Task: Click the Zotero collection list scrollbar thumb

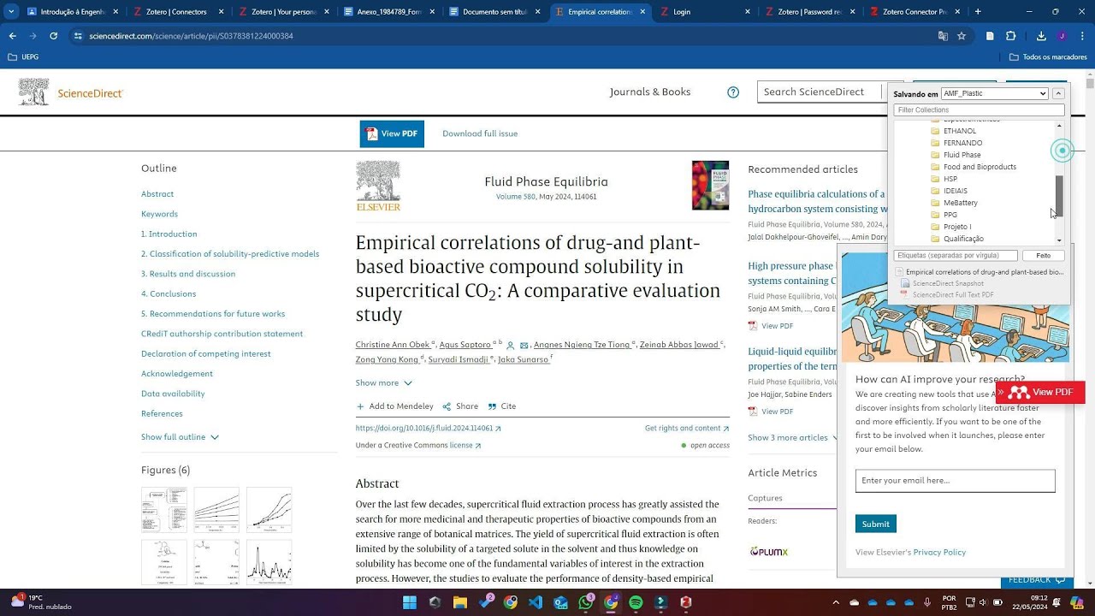Action: 1059,196
